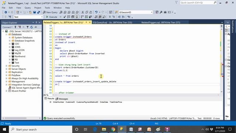Click Object Explorer Filter funnel icon
The image size is (236, 133).
pos(28,27)
